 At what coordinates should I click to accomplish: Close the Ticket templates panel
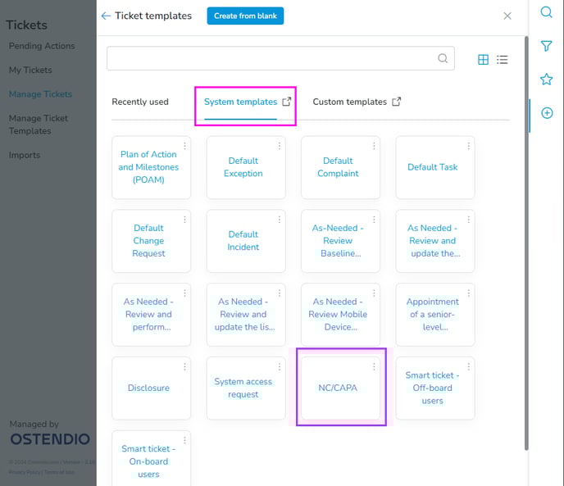pos(507,16)
